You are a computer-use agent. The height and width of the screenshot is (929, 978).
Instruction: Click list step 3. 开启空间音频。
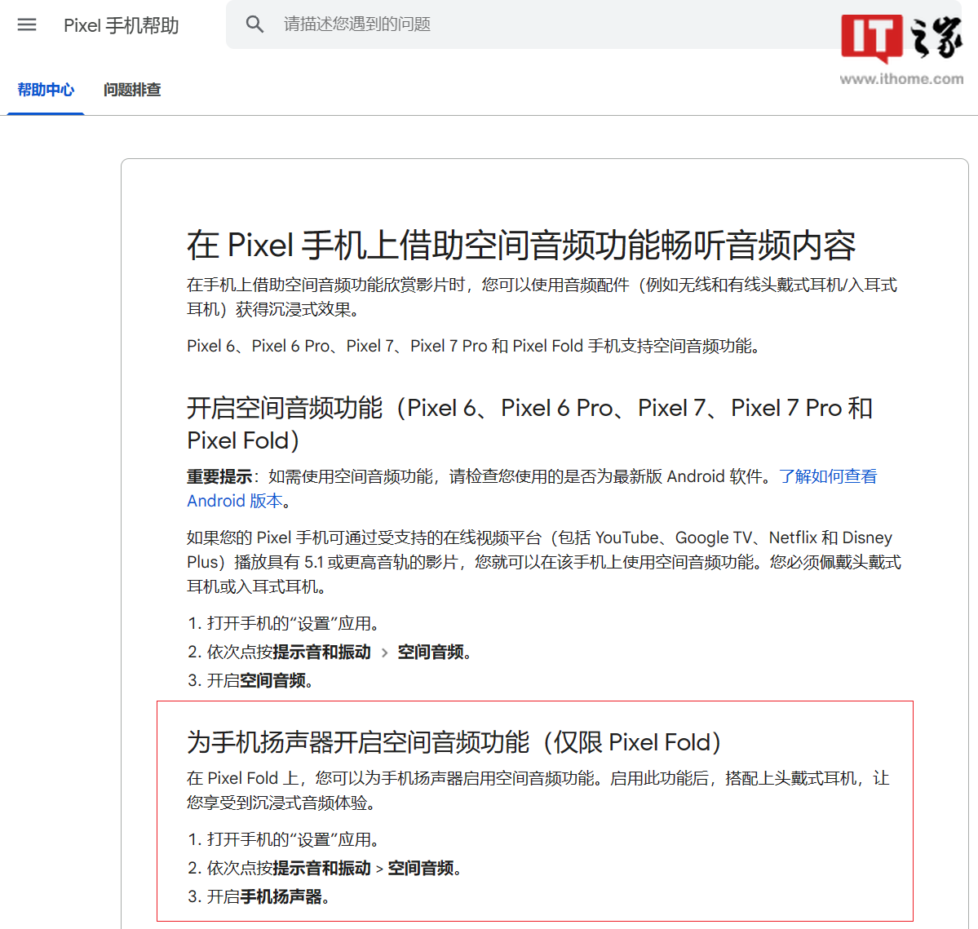(250, 681)
